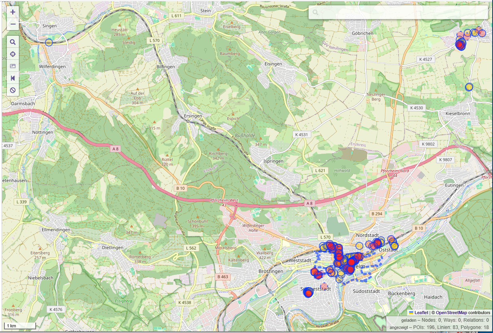Zoom in with the plus button

click(x=12, y=12)
